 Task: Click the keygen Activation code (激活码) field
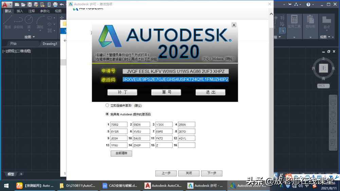[x=176, y=79]
